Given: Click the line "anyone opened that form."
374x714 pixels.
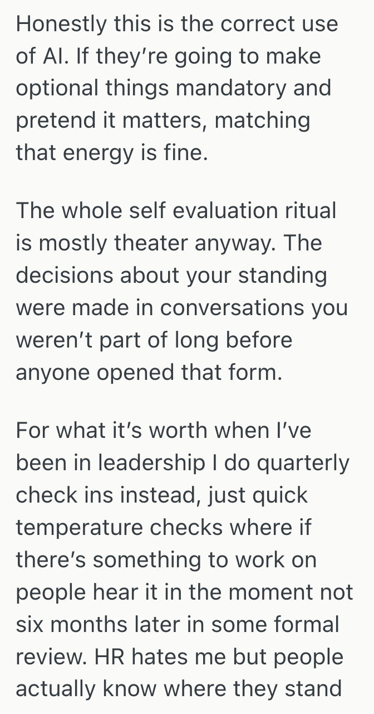Looking at the screenshot, I should coord(149,372).
